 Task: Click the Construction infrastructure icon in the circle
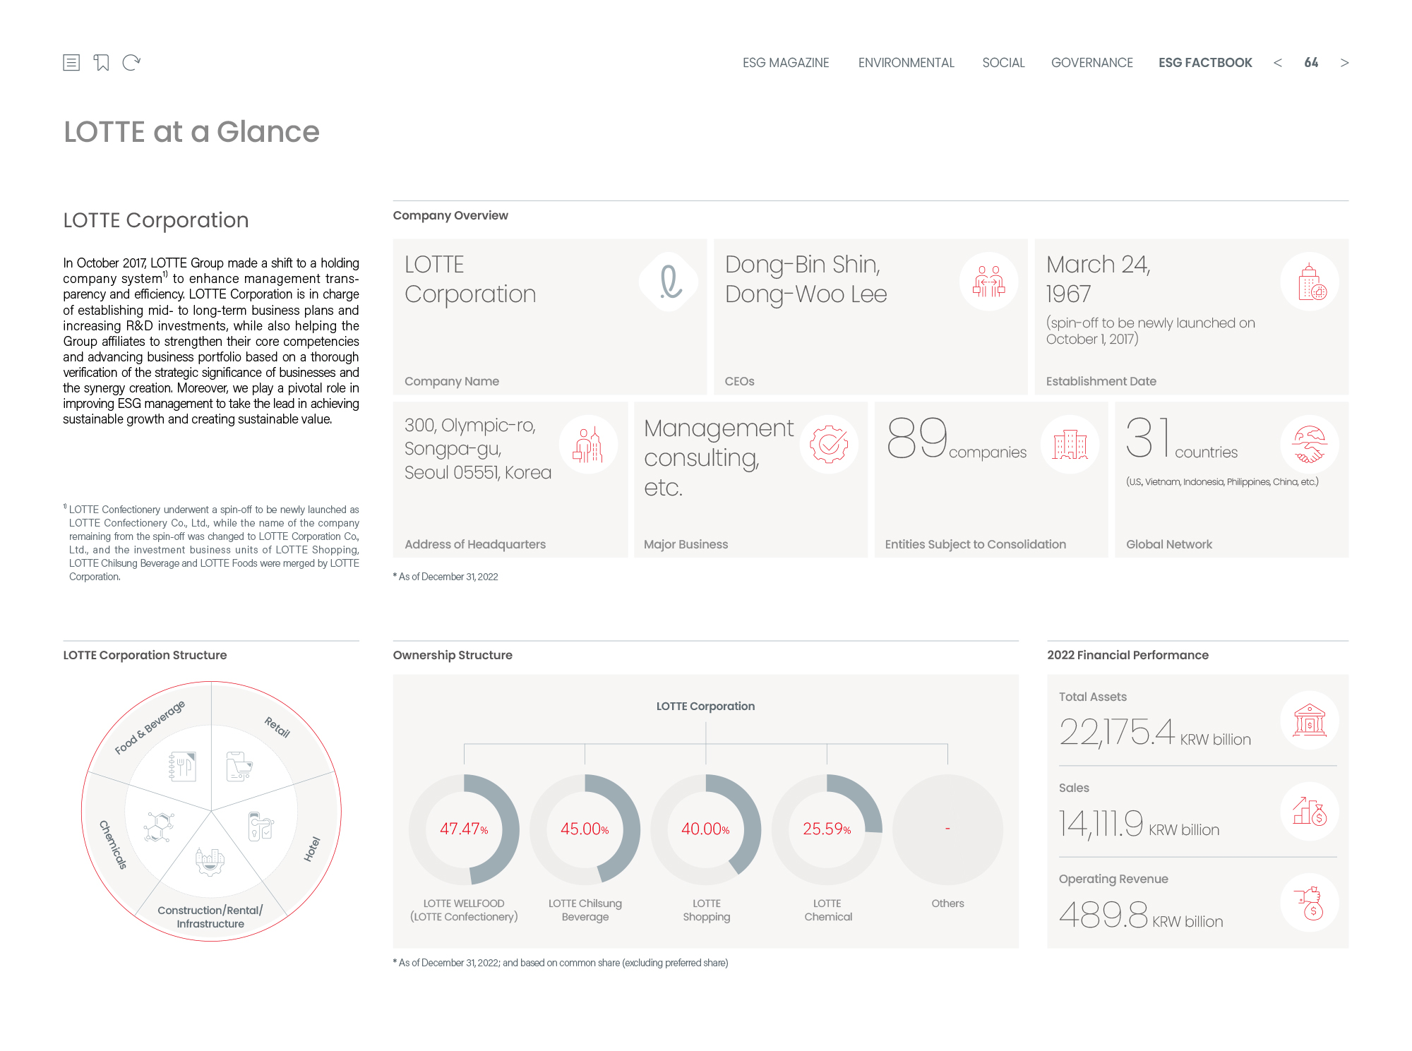(210, 861)
